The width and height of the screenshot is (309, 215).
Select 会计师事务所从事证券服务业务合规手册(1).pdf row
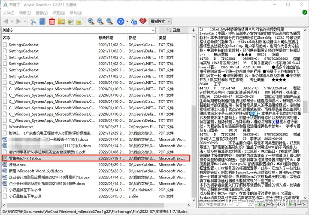click(96, 152)
